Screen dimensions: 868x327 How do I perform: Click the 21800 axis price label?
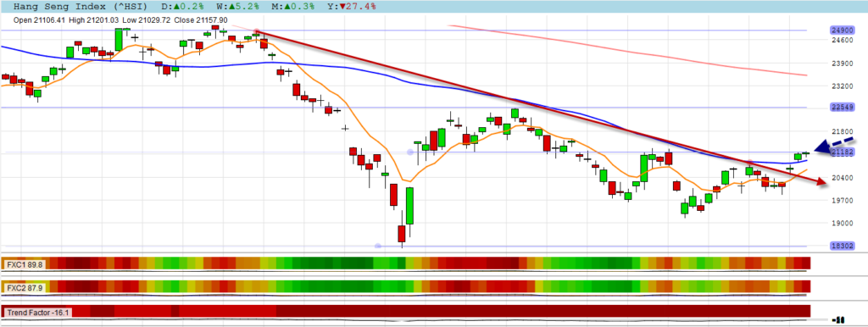coord(842,131)
